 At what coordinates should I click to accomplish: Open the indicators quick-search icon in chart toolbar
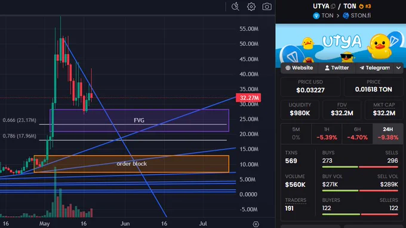click(x=235, y=7)
